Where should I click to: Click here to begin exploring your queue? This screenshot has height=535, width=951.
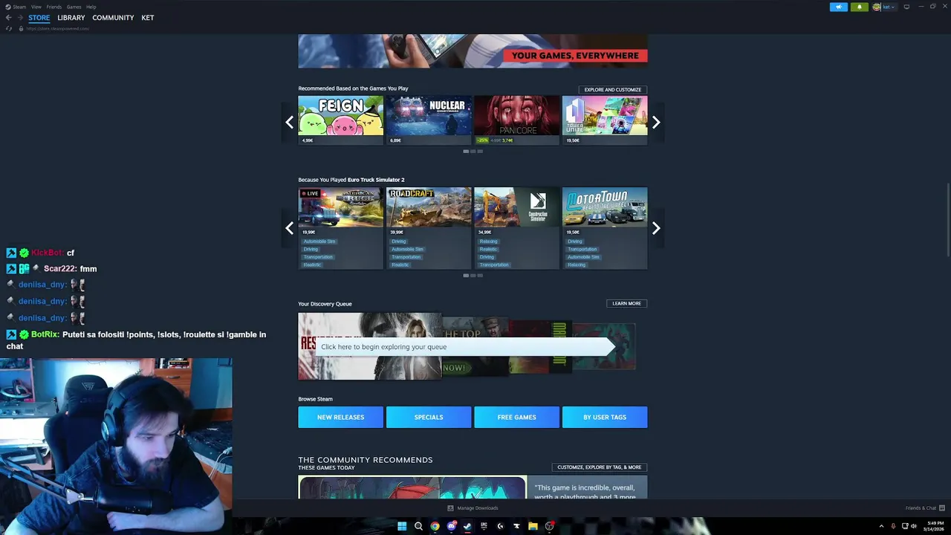[x=467, y=346]
